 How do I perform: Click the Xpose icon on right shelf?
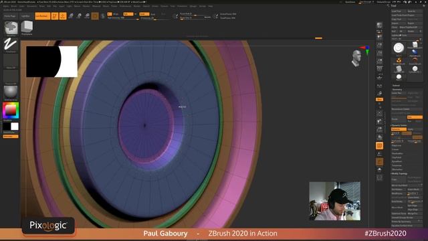click(x=379, y=178)
